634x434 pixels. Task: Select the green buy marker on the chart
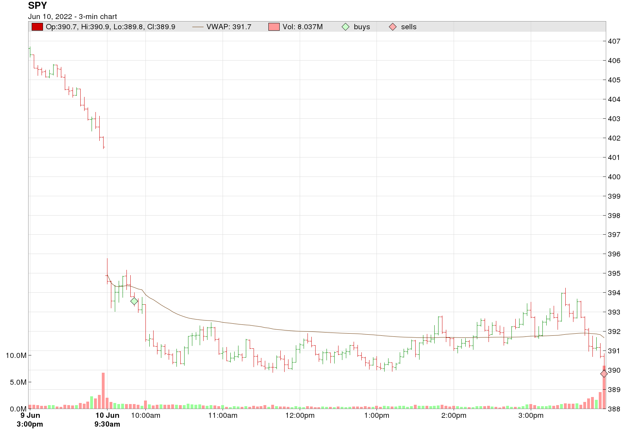coord(134,301)
